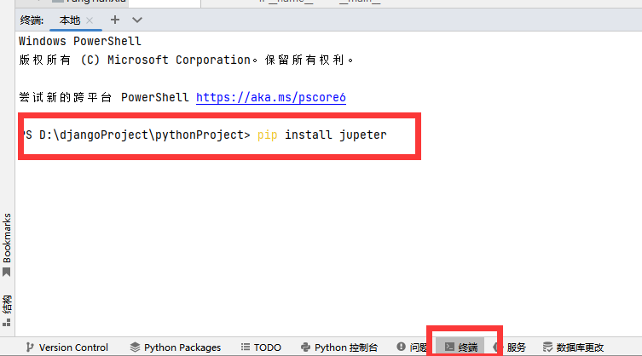Click the 问题 warning circle icon
642x356 pixels.
tap(401, 347)
